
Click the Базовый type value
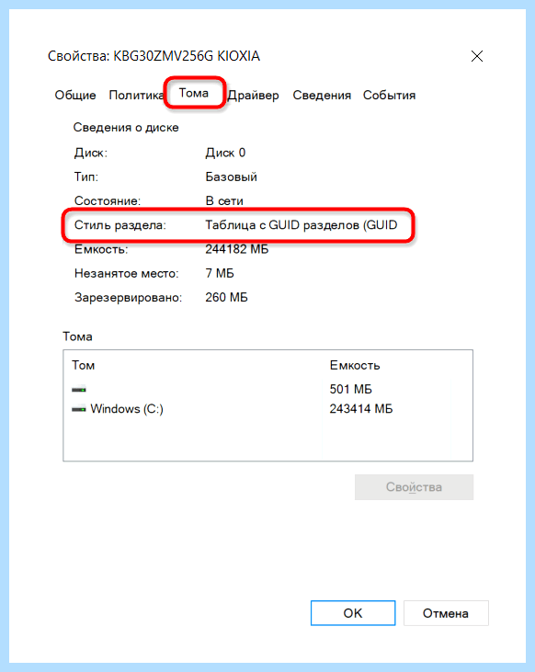pyautogui.click(x=231, y=177)
